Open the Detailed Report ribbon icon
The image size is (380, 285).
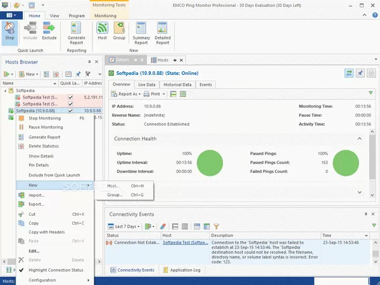(x=163, y=32)
